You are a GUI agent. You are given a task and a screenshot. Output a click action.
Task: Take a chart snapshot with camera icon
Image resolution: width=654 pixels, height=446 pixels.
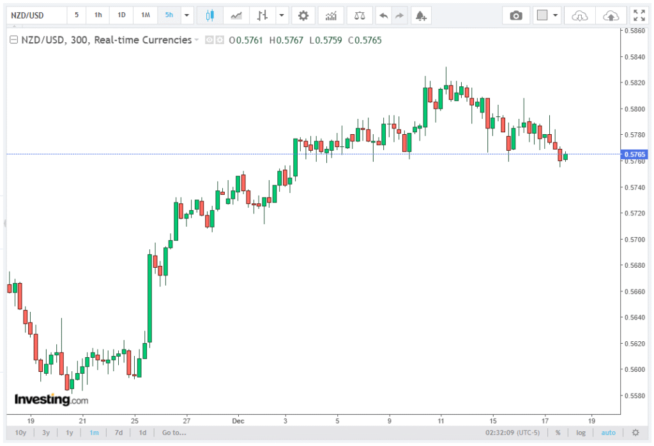pyautogui.click(x=515, y=15)
